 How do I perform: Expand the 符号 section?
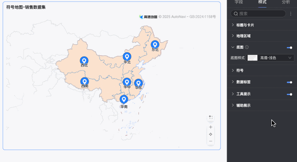[x=262, y=70]
